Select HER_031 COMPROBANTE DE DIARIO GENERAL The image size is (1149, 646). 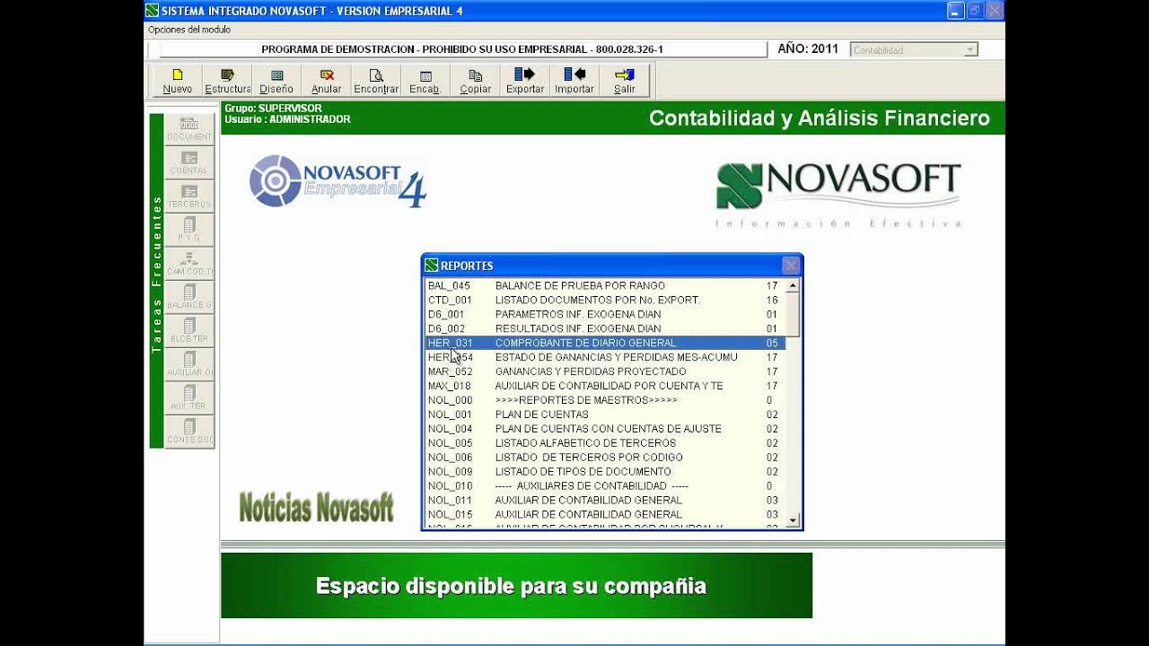click(605, 343)
